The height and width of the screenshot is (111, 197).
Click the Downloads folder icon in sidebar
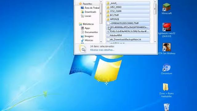(82, 12)
